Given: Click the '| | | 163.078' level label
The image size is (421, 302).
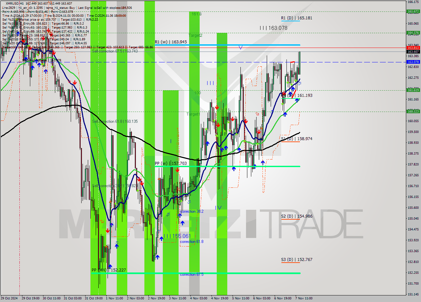Looking at the screenshot, I should click(x=273, y=28).
